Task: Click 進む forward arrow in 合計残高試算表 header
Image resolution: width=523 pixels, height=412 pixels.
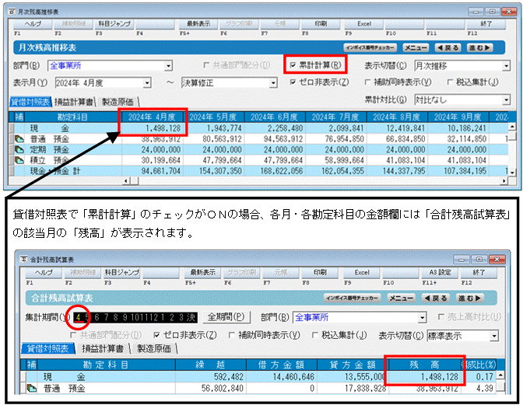Action: 469,298
